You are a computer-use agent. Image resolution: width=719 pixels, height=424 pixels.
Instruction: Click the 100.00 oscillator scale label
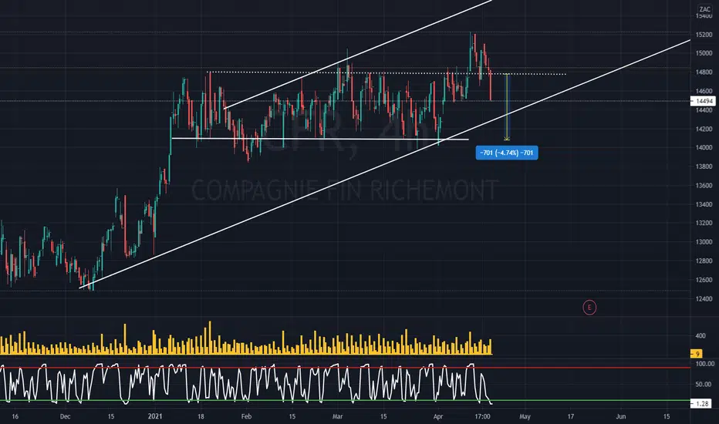pyautogui.click(x=705, y=364)
